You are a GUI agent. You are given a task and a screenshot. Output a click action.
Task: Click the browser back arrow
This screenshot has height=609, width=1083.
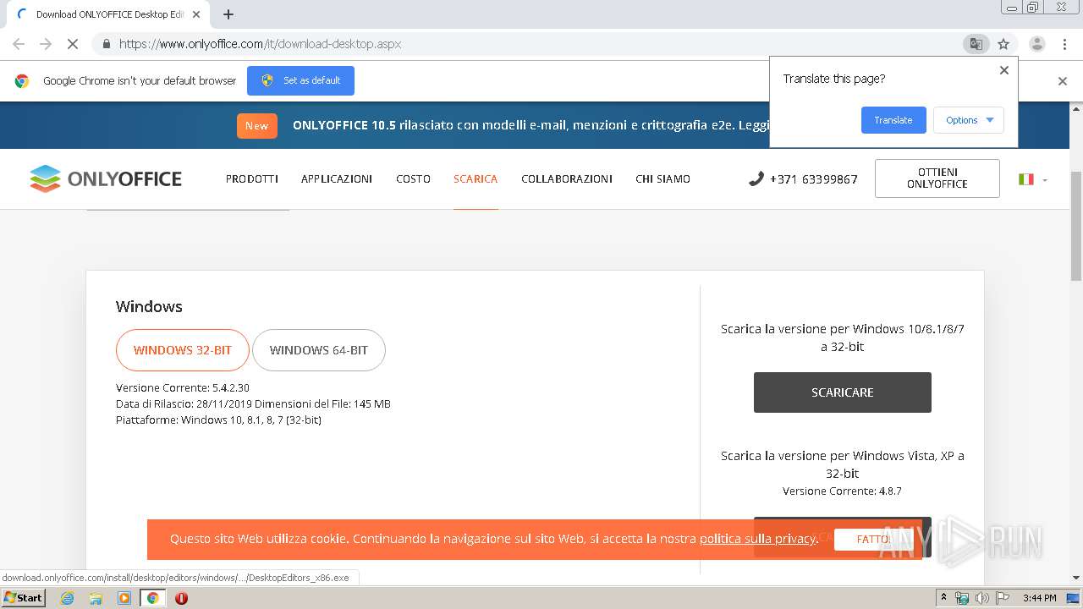coord(19,44)
